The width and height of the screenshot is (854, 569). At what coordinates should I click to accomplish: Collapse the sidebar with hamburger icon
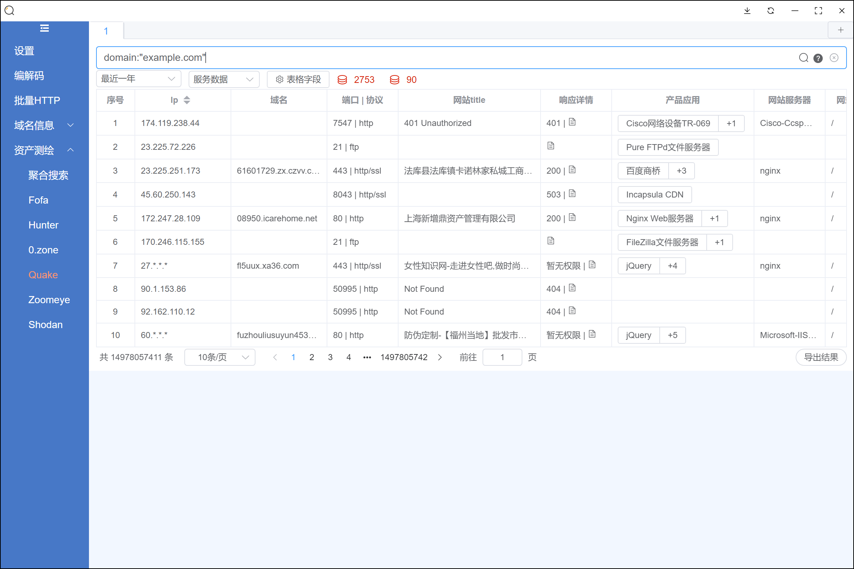click(x=44, y=28)
